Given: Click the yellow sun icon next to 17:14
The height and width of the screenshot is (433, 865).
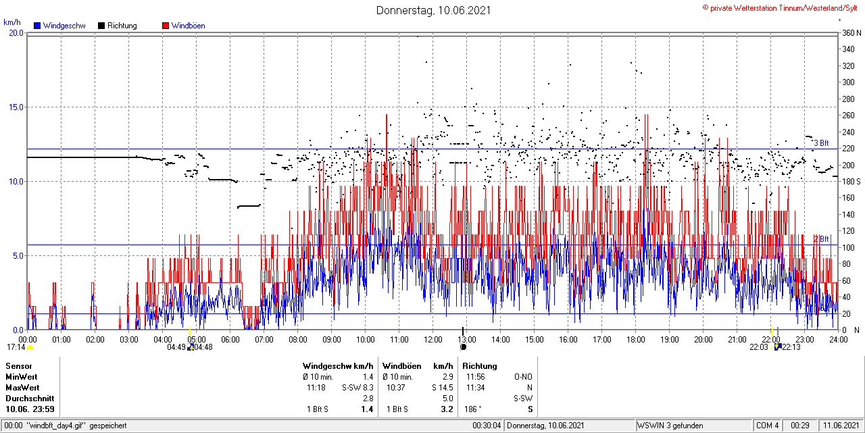Looking at the screenshot, I should [30, 347].
